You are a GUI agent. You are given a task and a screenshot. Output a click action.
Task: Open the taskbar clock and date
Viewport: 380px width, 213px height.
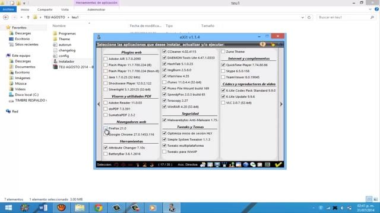click(366, 208)
